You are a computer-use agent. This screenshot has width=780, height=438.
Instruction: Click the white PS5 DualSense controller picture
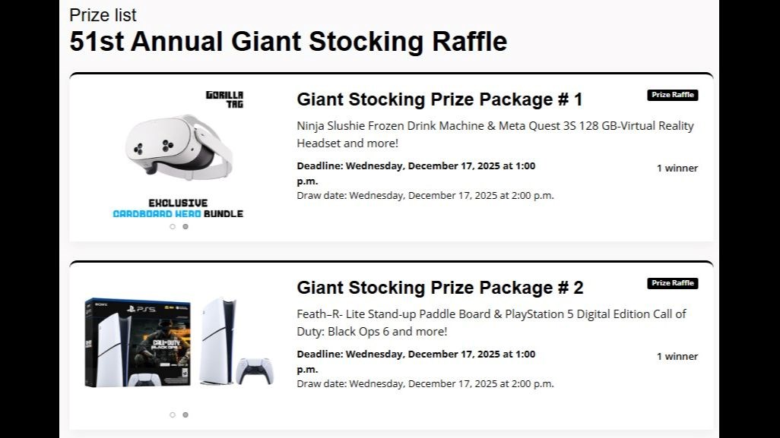254,370
